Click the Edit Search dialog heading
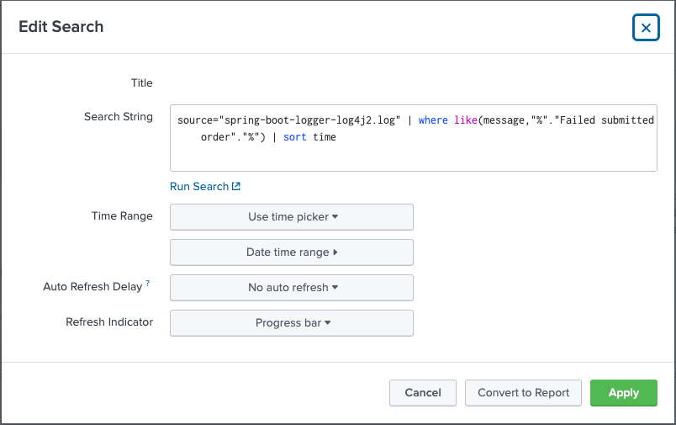Screen dimensions: 676x425 (x=61, y=27)
